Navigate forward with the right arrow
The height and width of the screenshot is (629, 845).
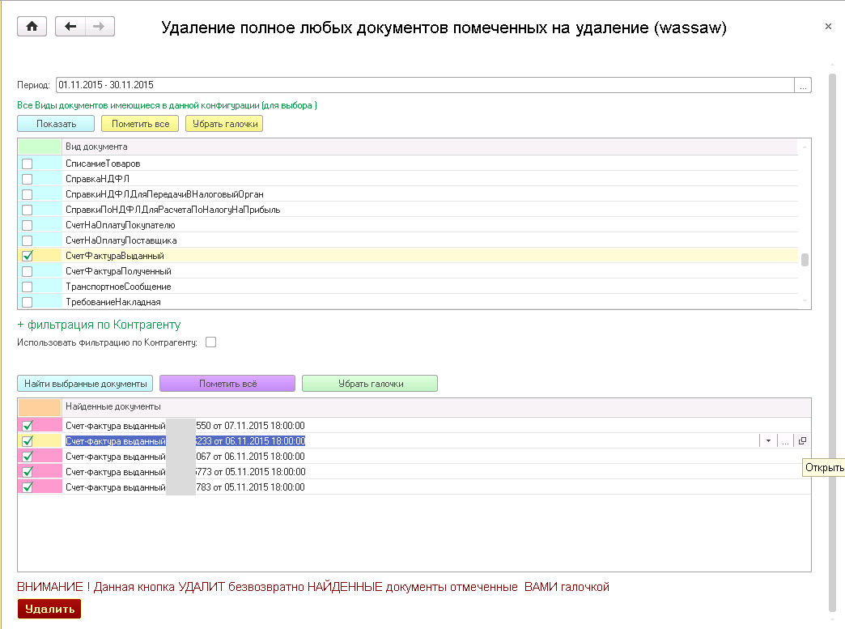(100, 27)
